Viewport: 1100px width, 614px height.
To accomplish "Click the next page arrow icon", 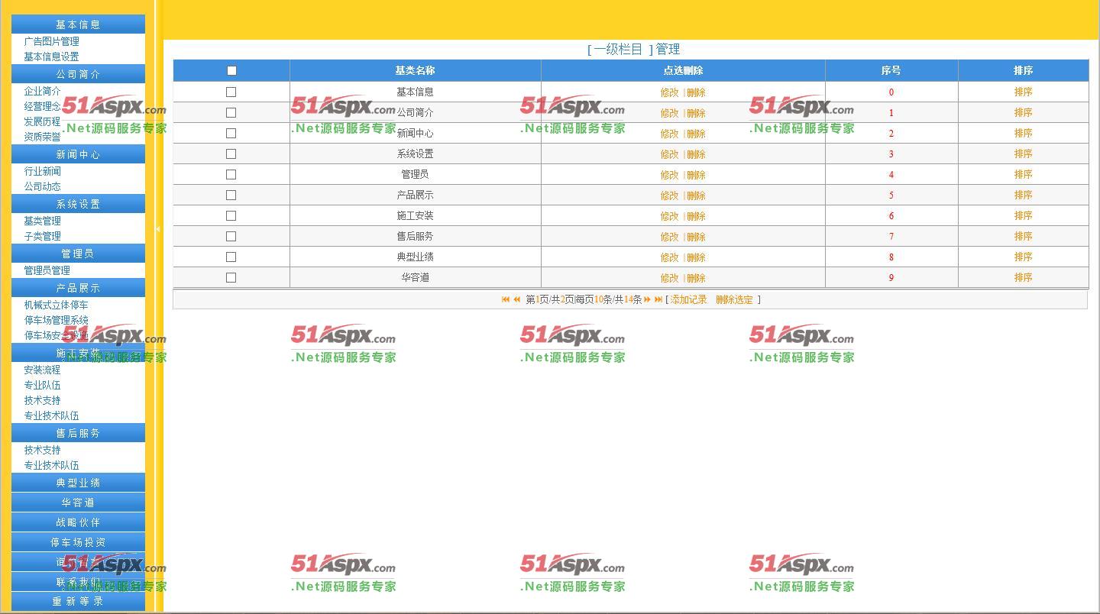I will (x=647, y=299).
